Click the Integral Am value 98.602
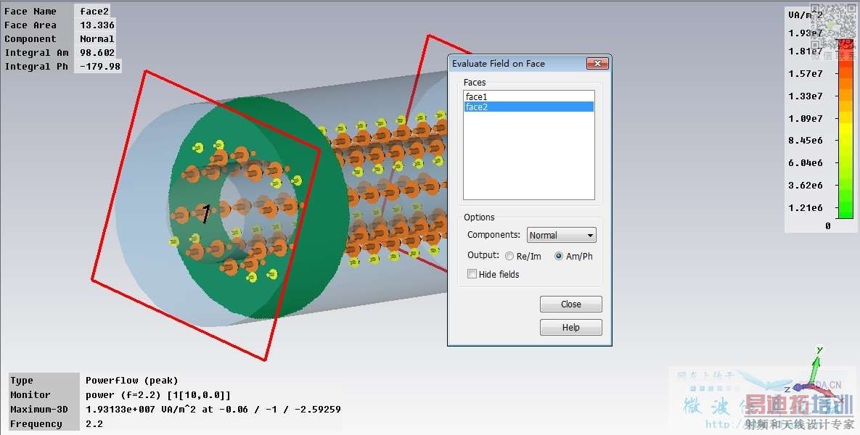Image resolution: width=860 pixels, height=435 pixels. click(97, 53)
